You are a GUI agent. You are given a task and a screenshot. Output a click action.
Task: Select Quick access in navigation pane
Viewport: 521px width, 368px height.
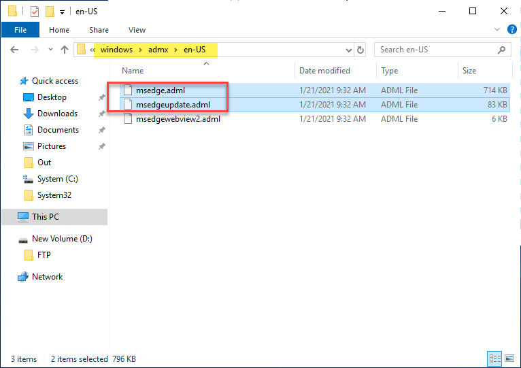click(55, 81)
